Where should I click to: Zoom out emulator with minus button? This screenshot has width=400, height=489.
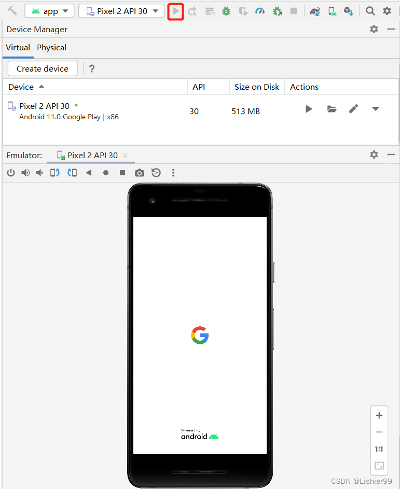click(379, 432)
